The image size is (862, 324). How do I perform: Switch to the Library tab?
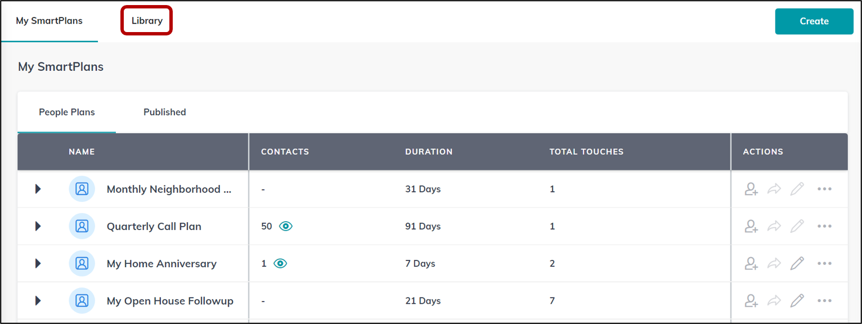[146, 20]
